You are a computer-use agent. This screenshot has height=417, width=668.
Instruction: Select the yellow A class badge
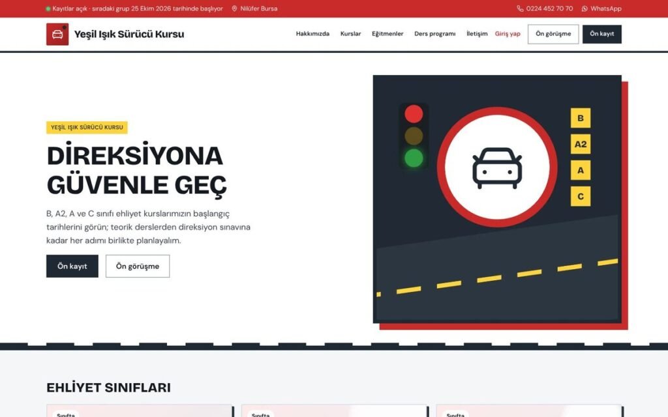point(580,170)
